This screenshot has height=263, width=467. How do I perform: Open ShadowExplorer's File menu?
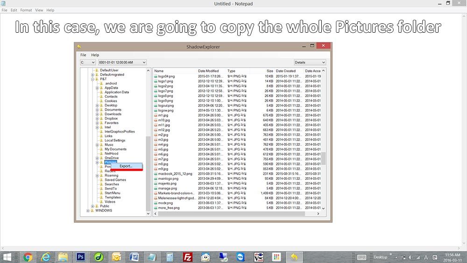click(83, 55)
